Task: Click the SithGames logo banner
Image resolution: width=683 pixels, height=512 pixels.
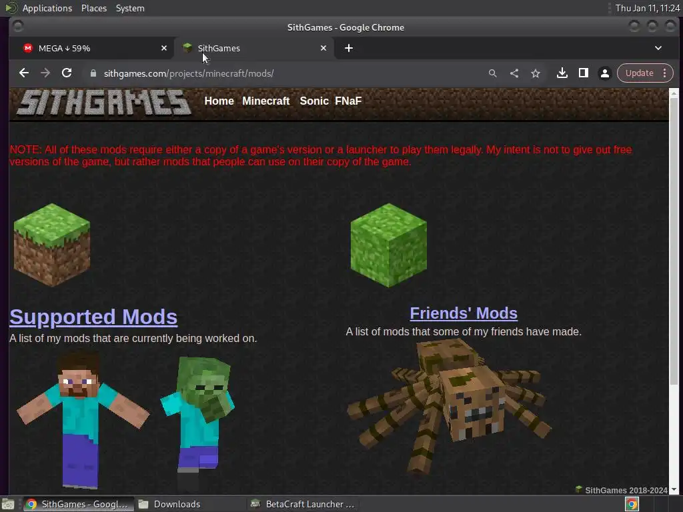Action: tap(103, 103)
